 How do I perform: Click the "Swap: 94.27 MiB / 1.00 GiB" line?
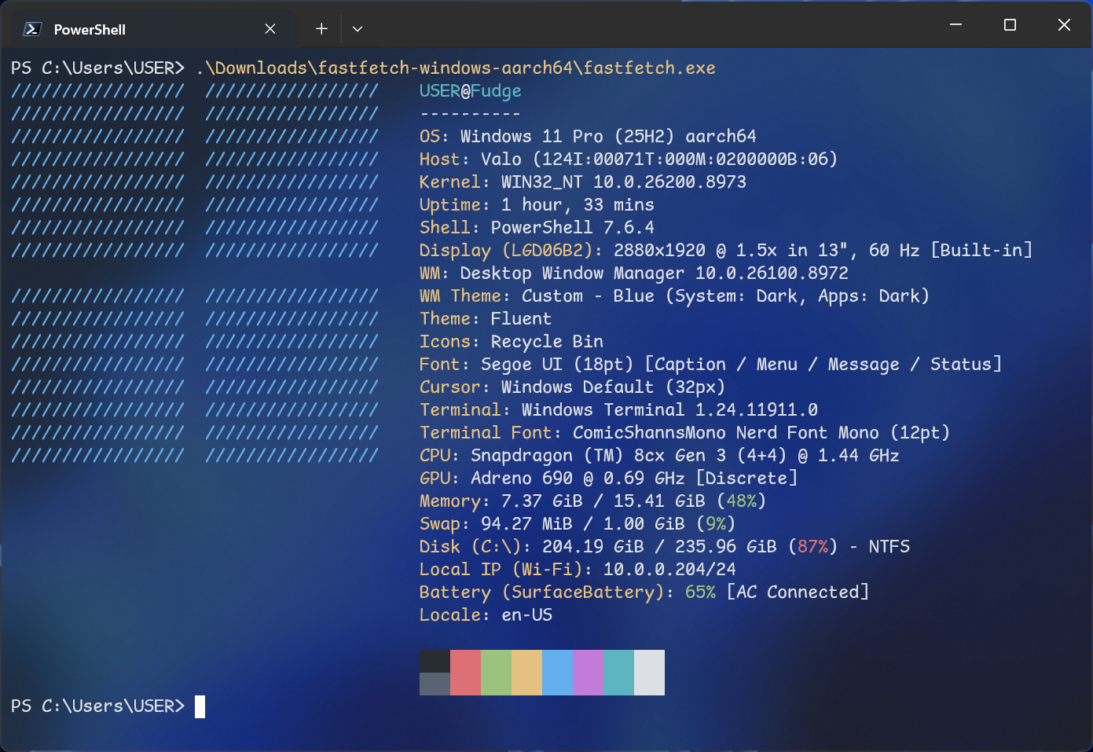578,524
